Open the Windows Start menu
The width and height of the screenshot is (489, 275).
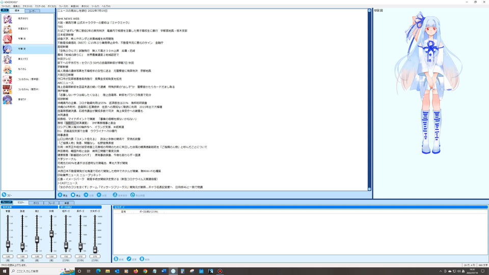5,271
